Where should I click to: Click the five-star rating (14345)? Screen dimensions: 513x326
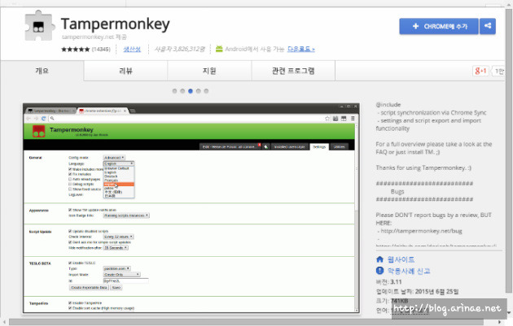85,50
